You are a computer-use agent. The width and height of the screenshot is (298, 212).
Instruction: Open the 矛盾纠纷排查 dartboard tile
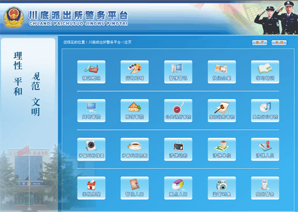(92, 149)
